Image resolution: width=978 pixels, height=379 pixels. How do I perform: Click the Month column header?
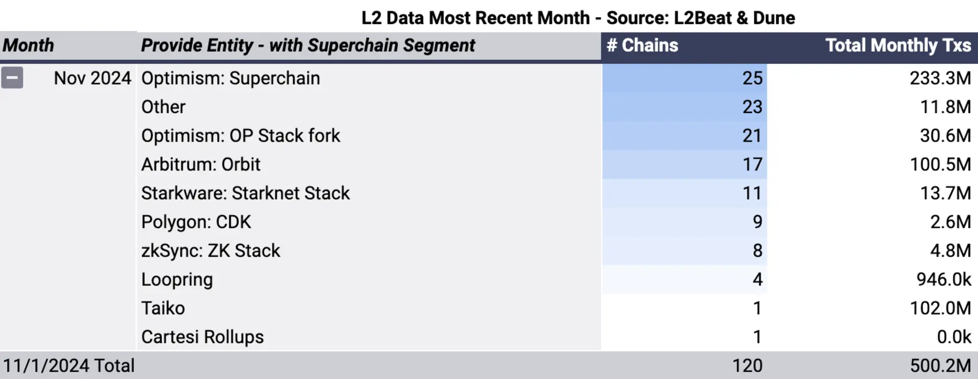coord(28,46)
